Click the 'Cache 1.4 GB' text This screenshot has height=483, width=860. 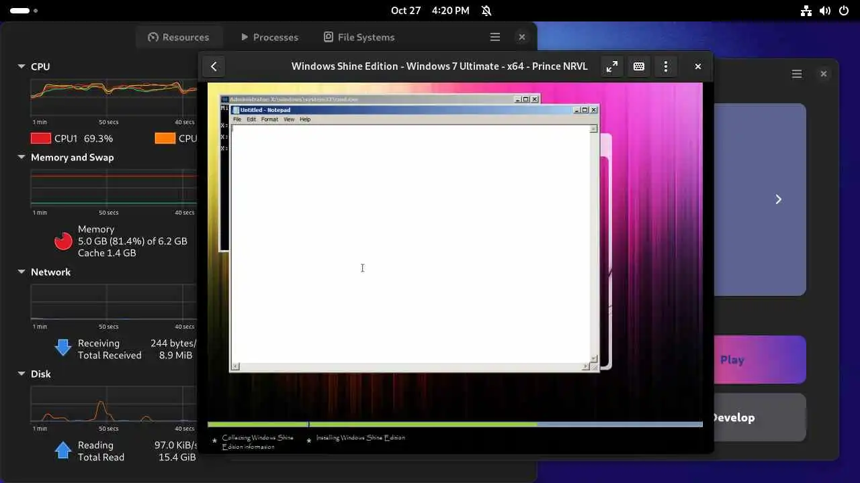point(107,253)
